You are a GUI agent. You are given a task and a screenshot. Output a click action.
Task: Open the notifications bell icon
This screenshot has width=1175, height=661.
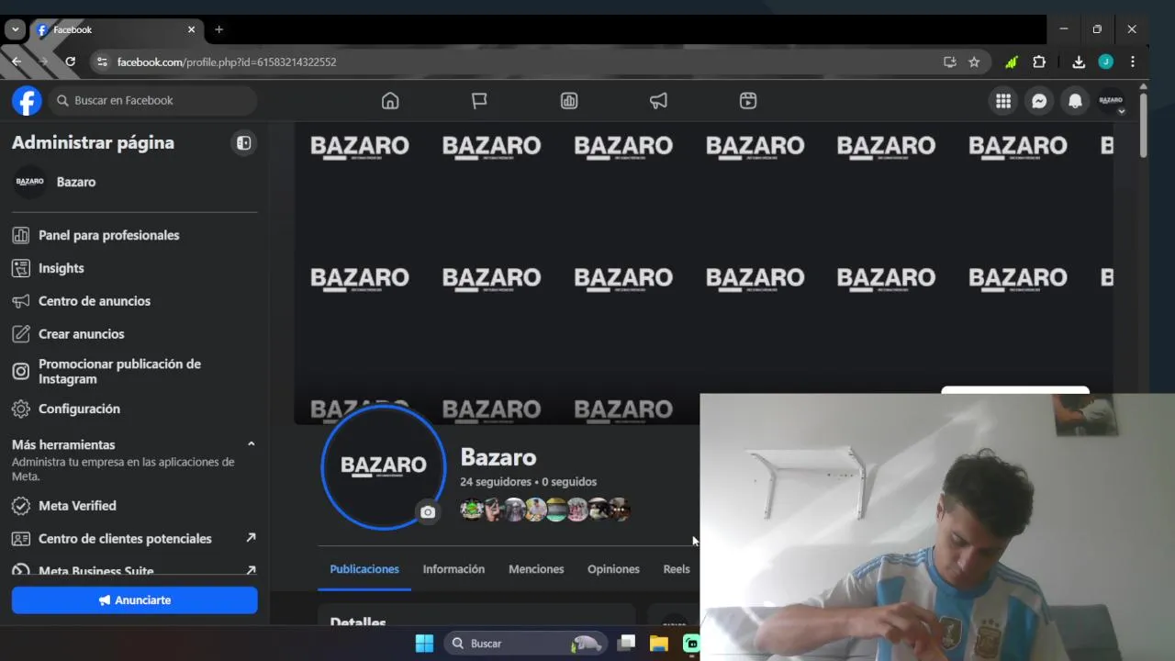coord(1075,101)
